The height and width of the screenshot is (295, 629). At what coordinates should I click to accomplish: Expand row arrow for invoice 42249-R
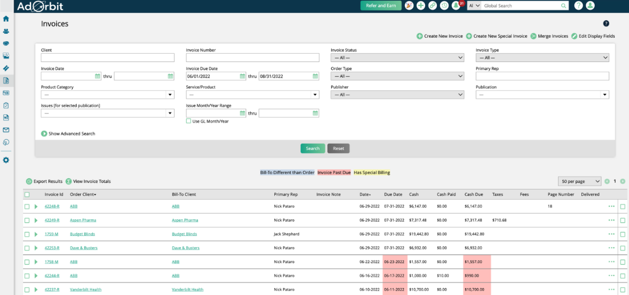(x=36, y=220)
